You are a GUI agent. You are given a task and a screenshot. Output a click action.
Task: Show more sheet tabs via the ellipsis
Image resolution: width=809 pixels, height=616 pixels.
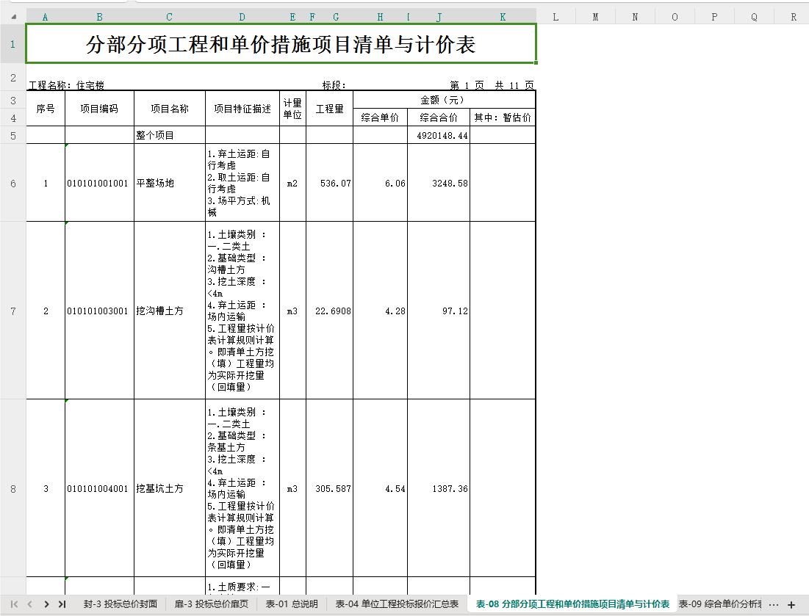click(774, 605)
